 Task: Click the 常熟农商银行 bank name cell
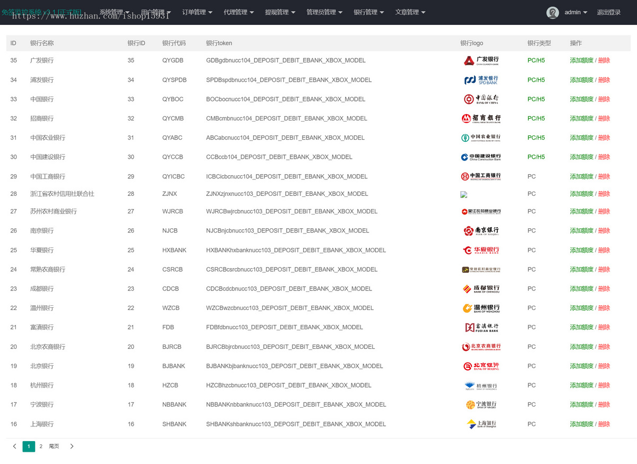(x=48, y=270)
